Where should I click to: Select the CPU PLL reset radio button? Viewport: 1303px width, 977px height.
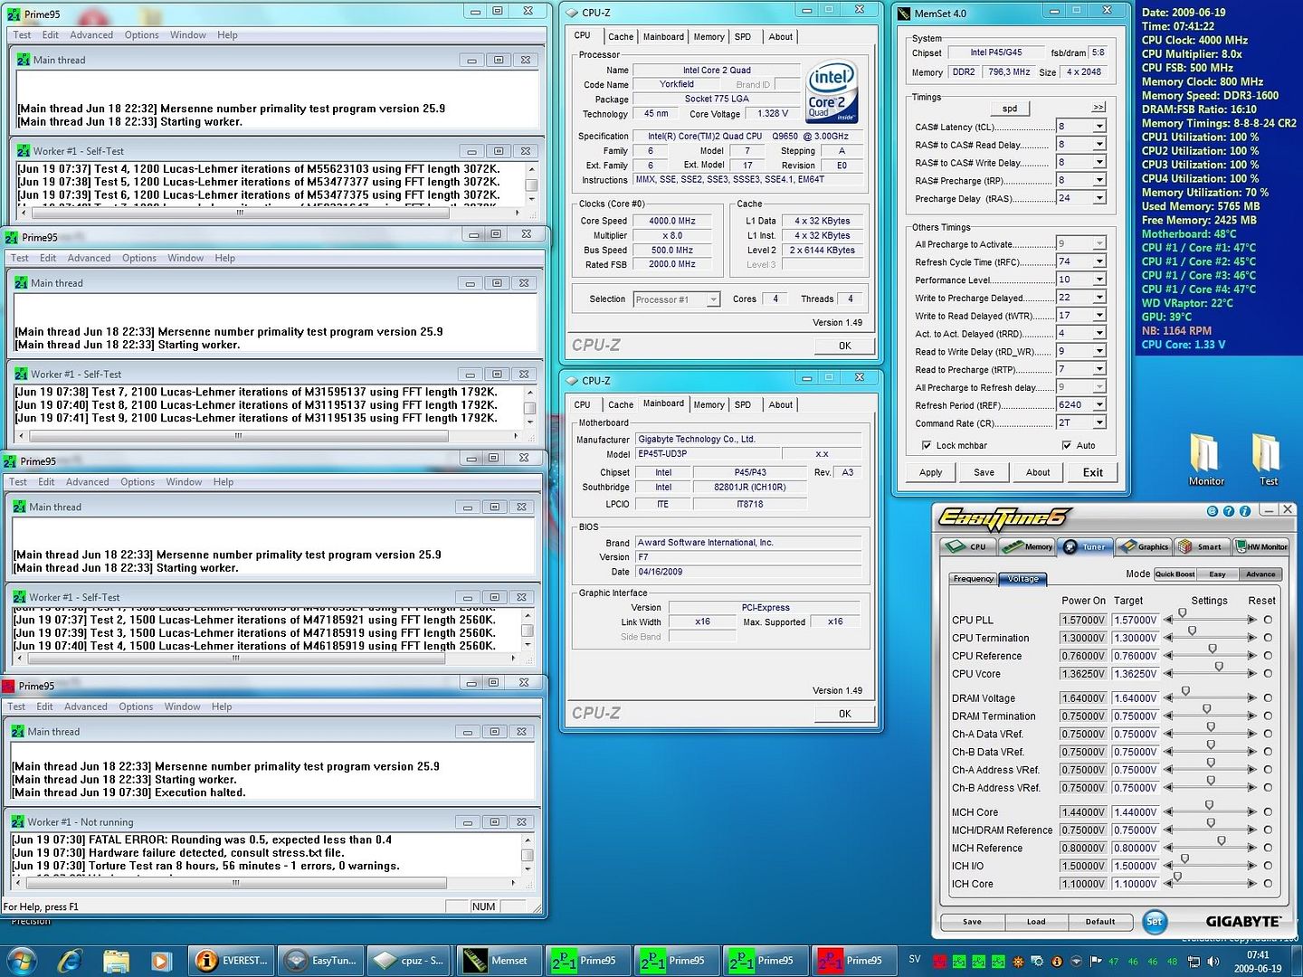click(1269, 620)
